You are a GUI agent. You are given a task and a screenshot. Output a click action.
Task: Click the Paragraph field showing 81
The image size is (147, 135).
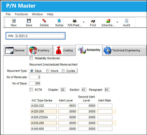(x=107, y=90)
